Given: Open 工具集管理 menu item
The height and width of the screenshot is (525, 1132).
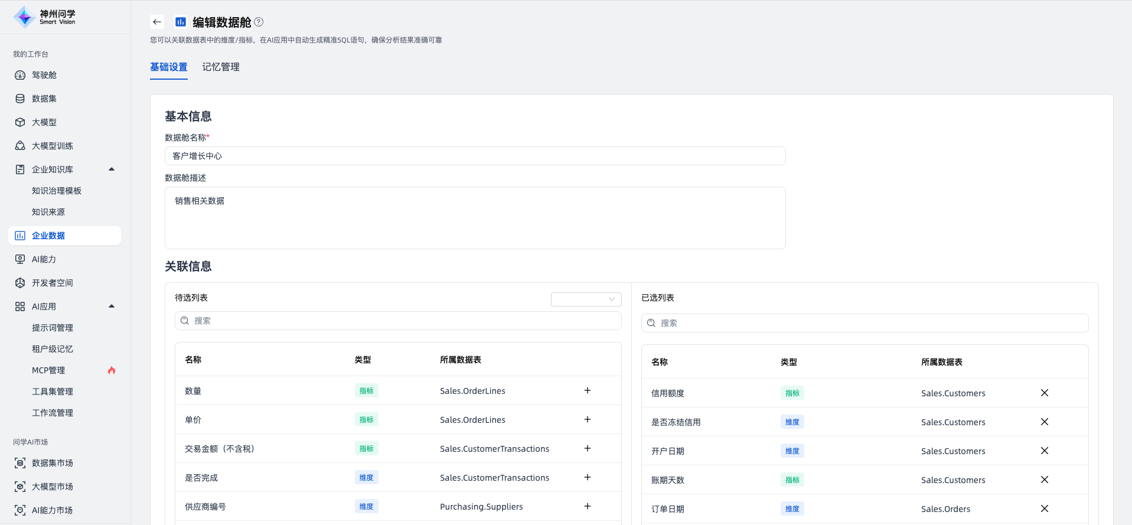Looking at the screenshot, I should 53,392.
